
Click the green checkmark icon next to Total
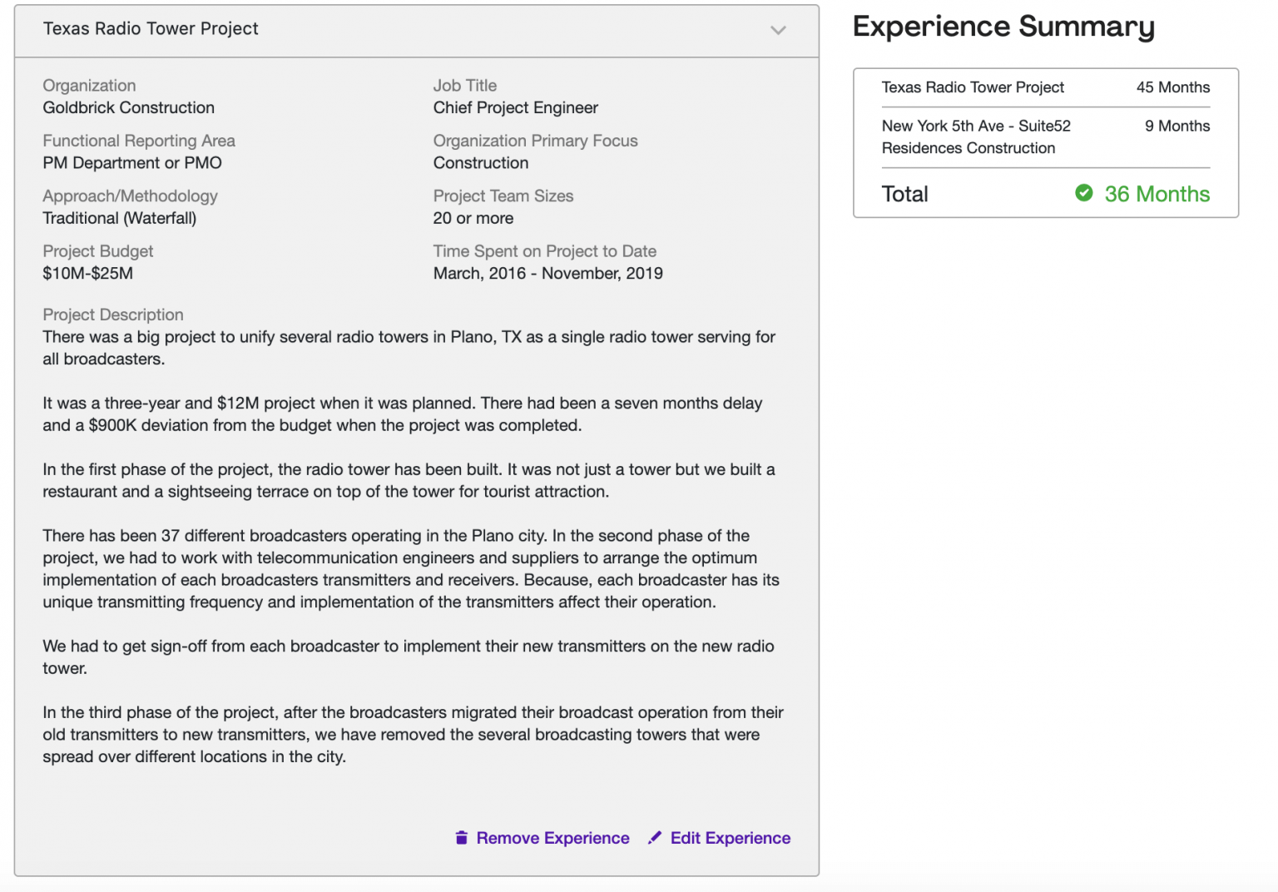pos(1083,193)
